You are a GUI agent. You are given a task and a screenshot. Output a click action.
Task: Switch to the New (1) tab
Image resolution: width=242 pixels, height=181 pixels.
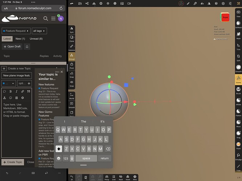[x=20, y=39]
